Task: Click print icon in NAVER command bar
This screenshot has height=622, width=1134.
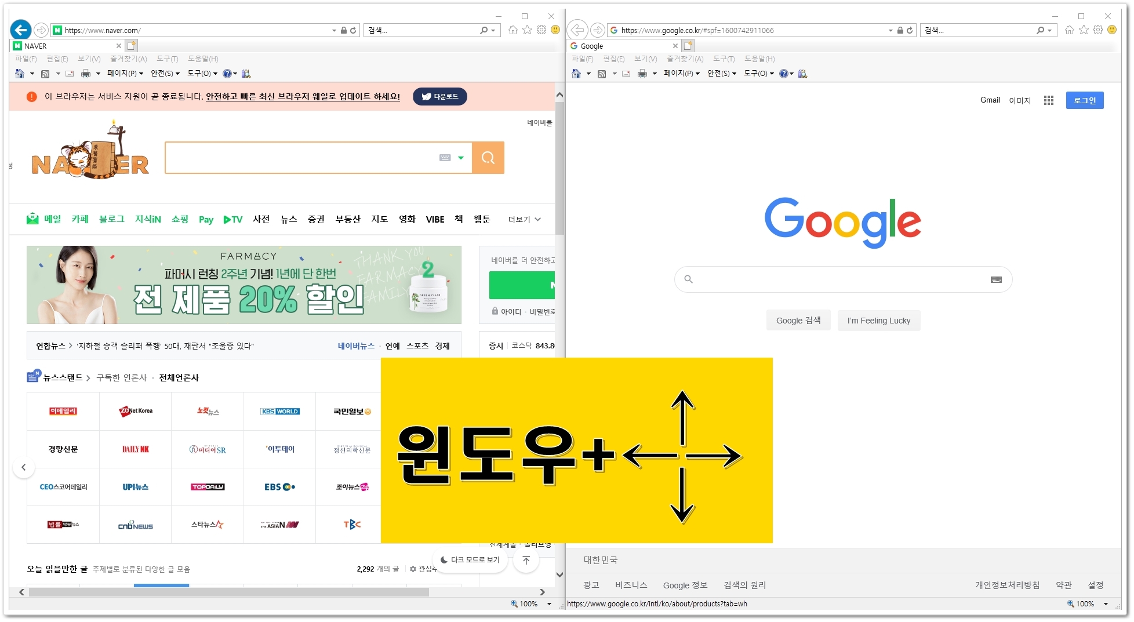Action: [x=86, y=74]
